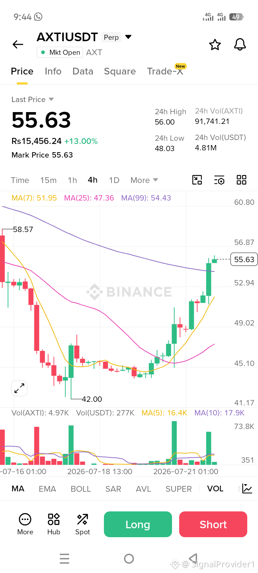
Task: Open the chart drawing tools icon
Action: tap(197, 180)
